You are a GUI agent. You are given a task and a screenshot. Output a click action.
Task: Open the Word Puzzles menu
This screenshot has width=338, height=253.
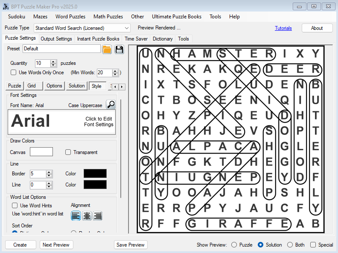click(70, 17)
